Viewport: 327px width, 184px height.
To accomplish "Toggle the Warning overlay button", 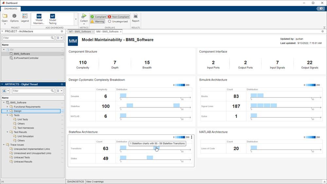I will tap(97, 22).
